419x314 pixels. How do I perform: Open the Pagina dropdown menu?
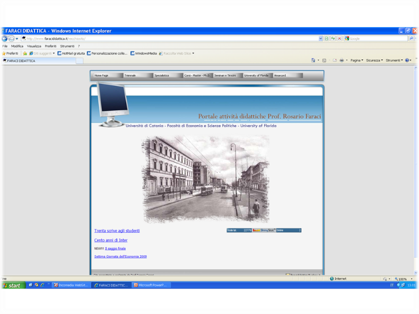click(x=357, y=60)
